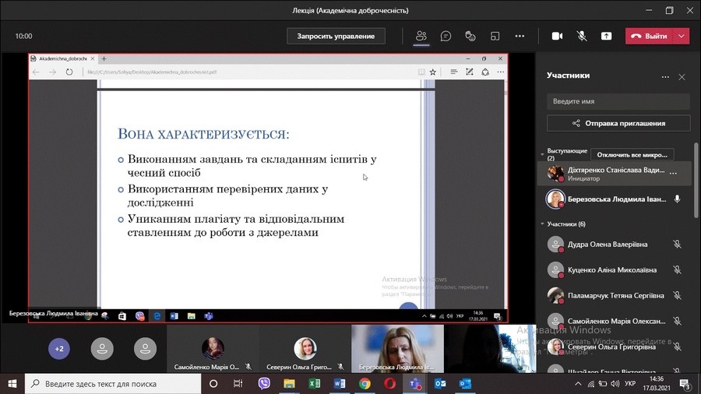Click muted mic icon for Самойленко in participant list
701x394 pixels.
tap(678, 321)
